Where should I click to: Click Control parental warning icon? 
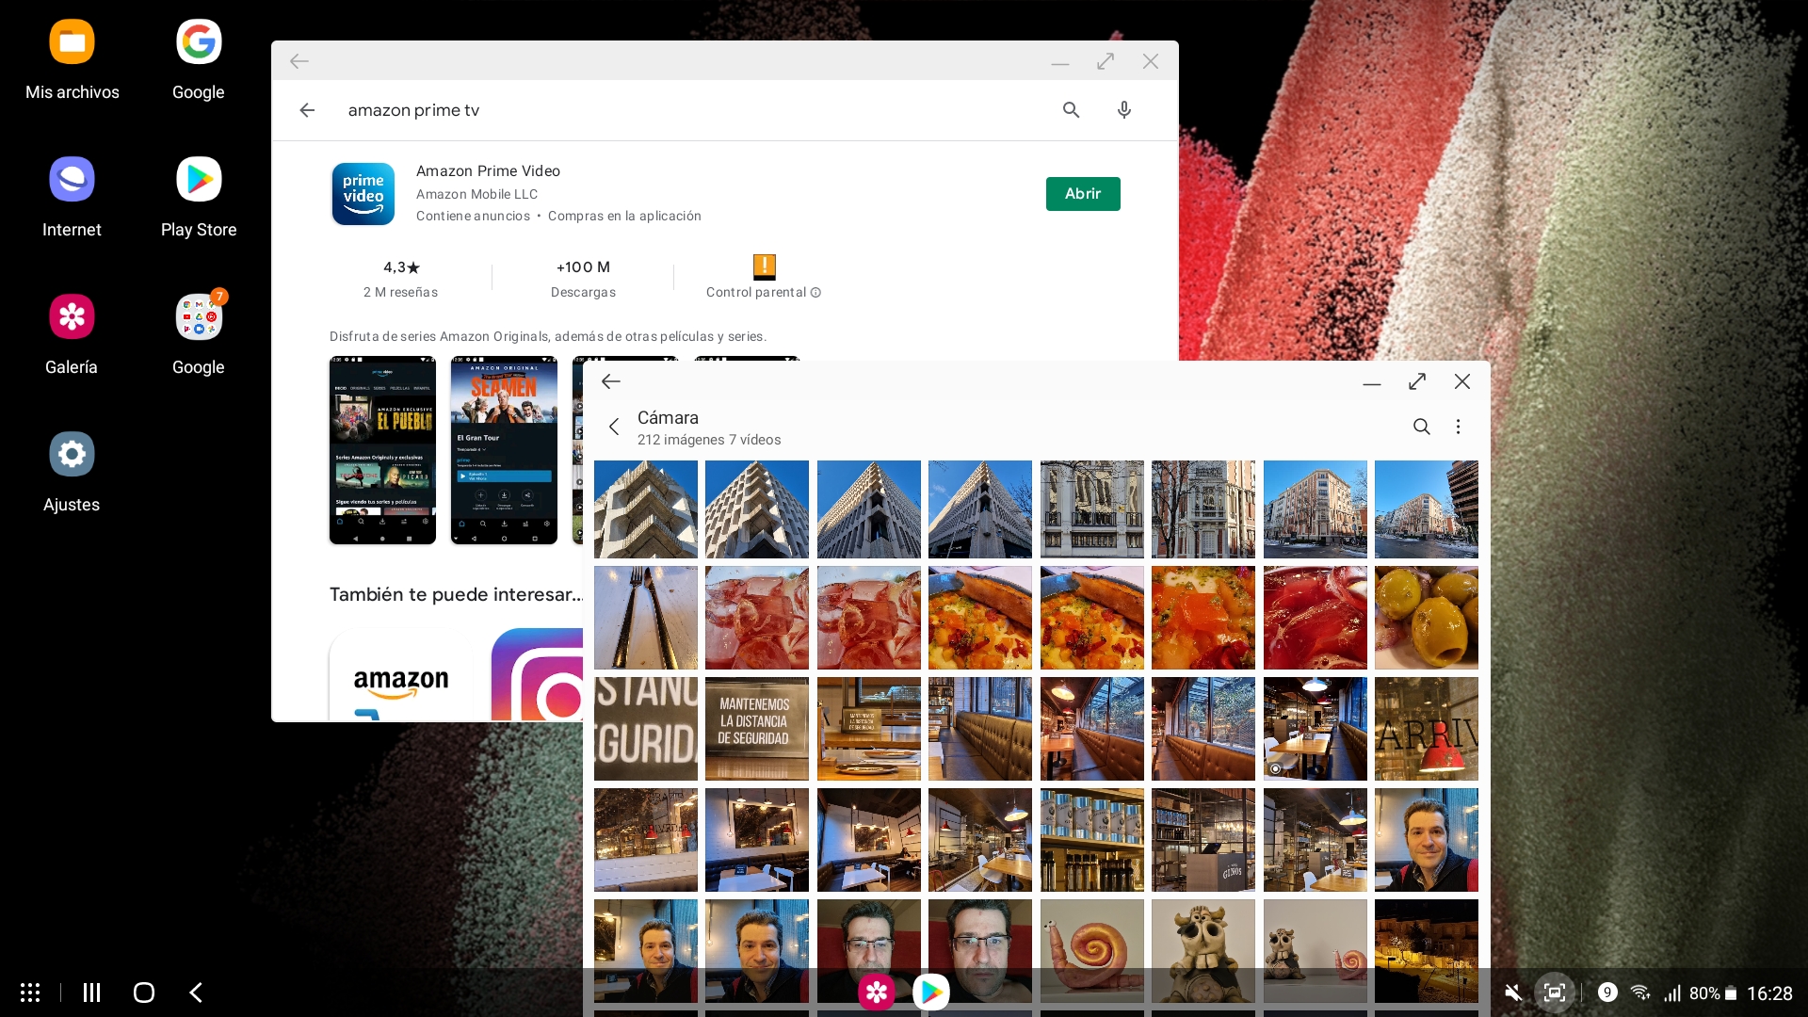pyautogui.click(x=765, y=267)
